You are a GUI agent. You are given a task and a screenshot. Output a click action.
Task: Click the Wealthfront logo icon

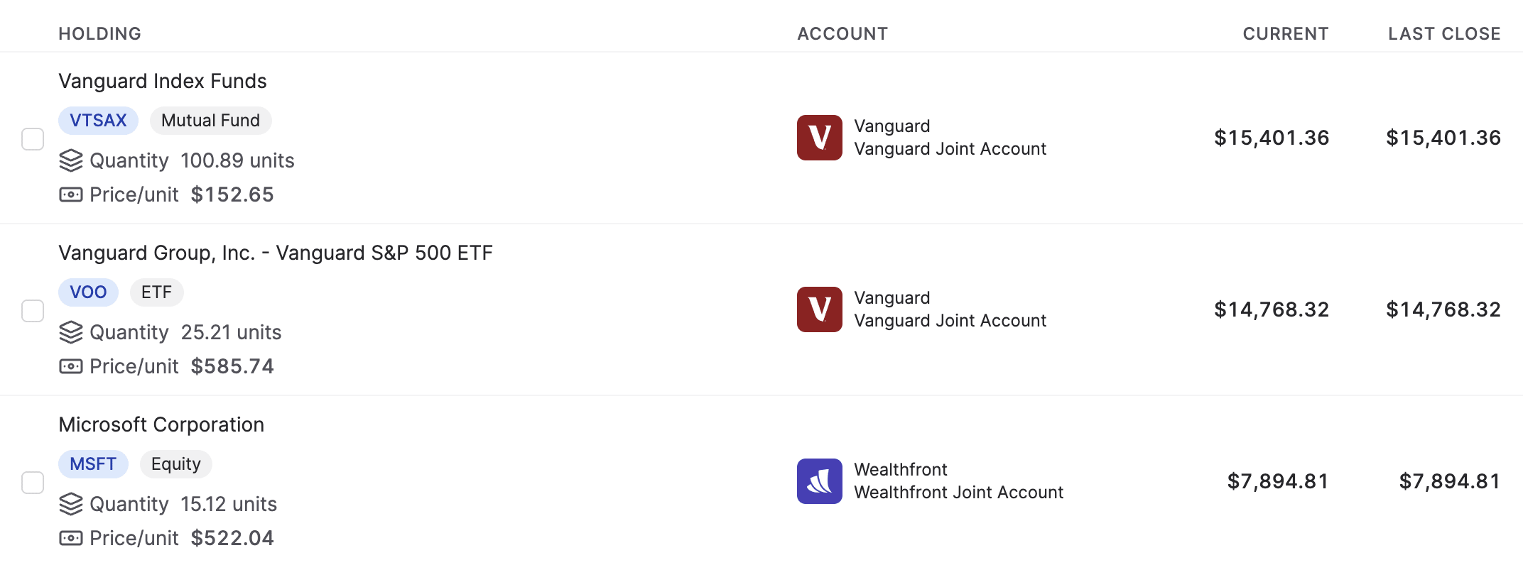click(x=820, y=481)
